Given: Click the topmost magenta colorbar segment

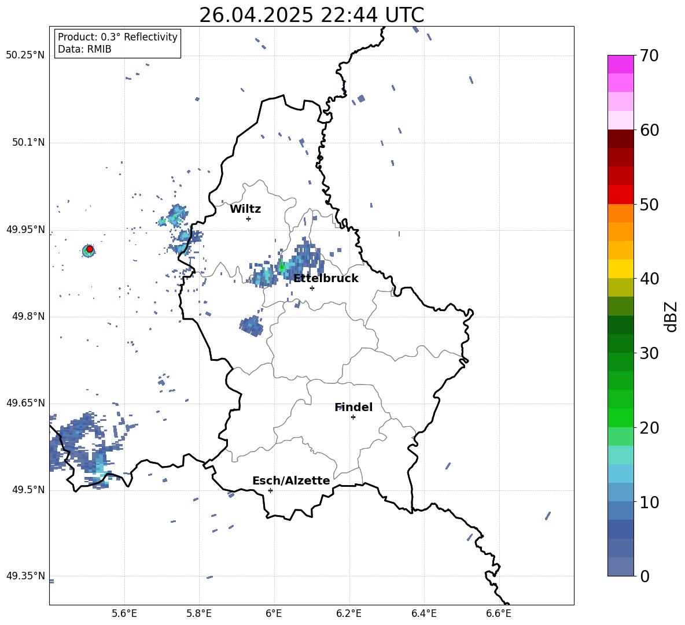Looking at the screenshot, I should coord(620,64).
